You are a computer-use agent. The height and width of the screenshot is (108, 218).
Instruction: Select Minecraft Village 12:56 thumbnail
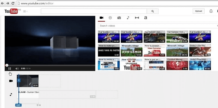pos(132,50)
